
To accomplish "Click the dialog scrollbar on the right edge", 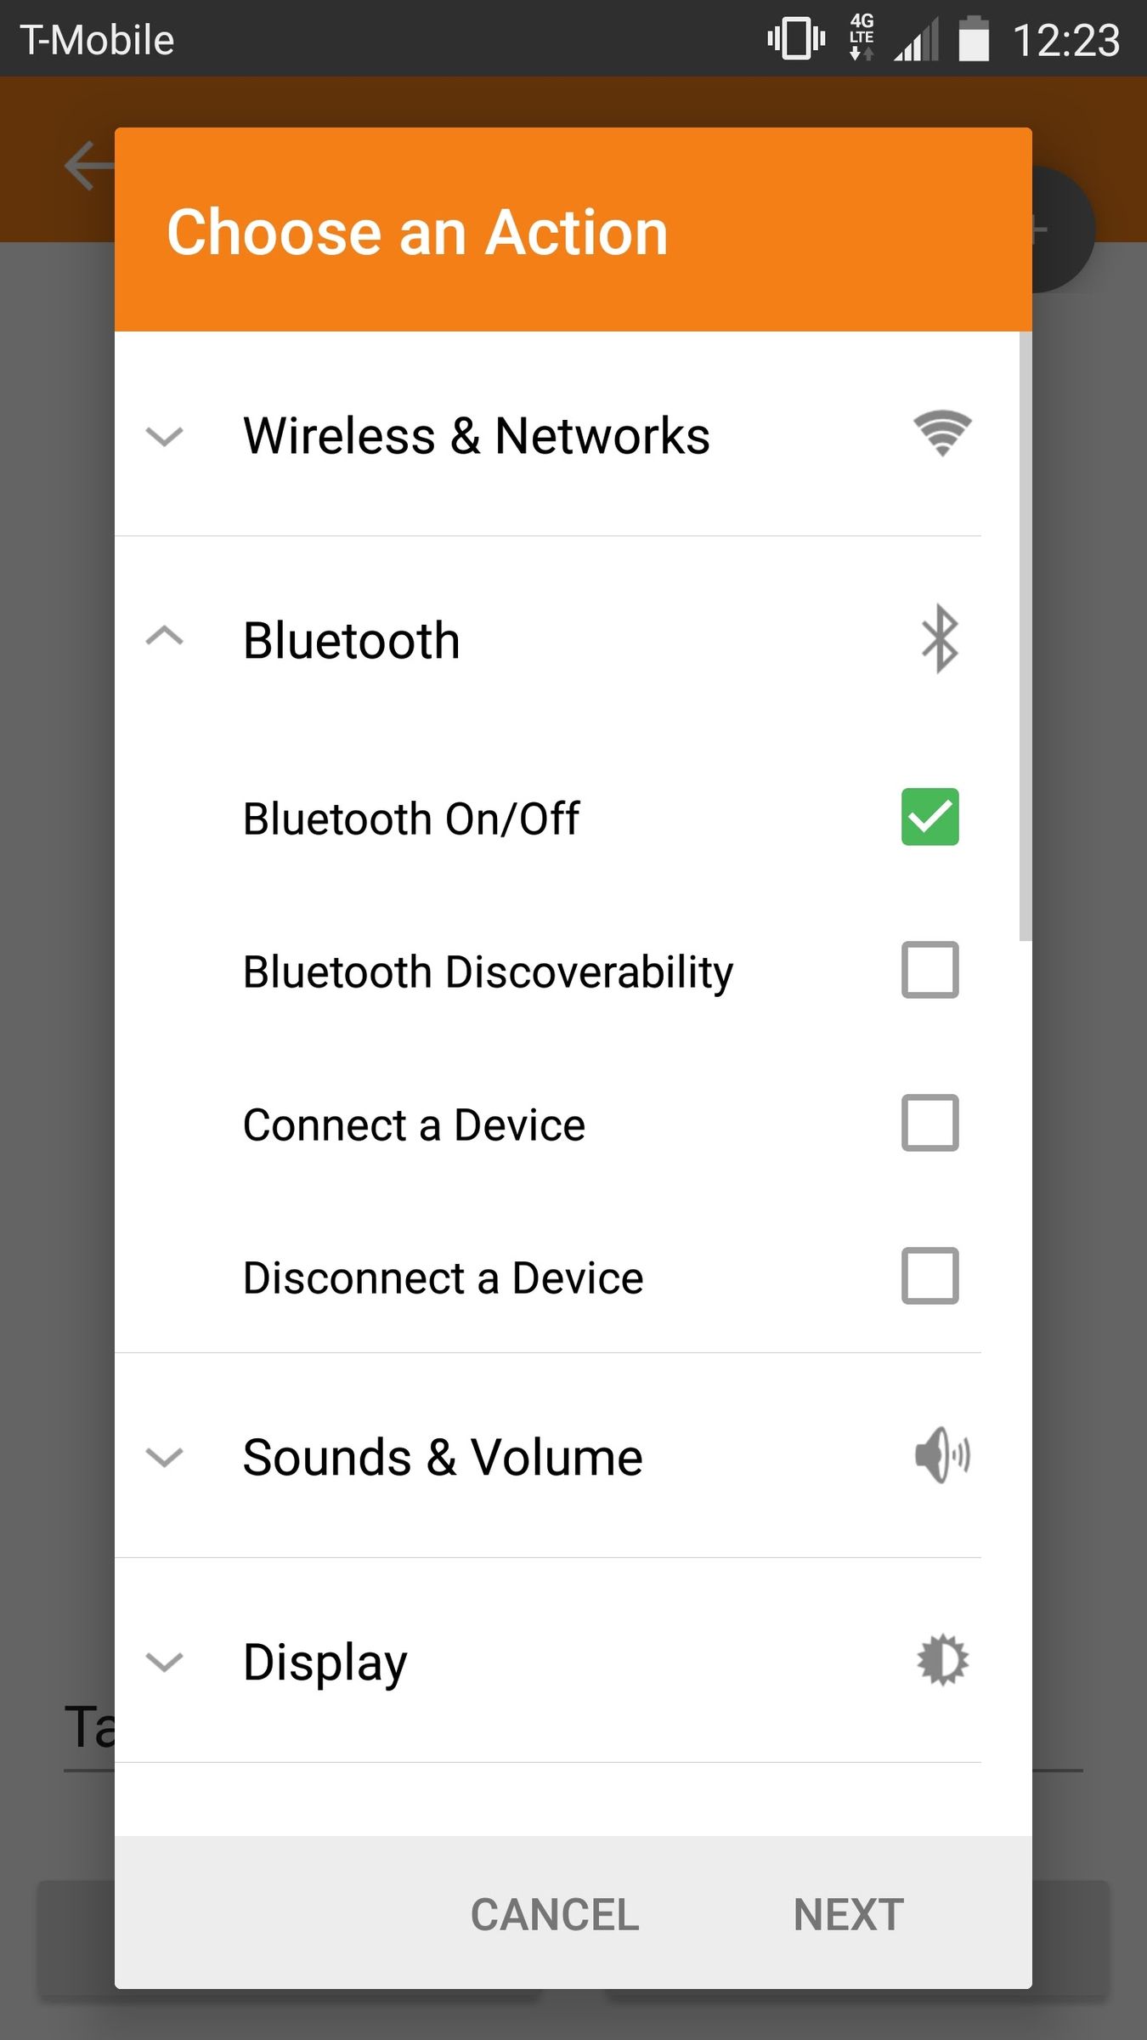I will pos(1026,637).
